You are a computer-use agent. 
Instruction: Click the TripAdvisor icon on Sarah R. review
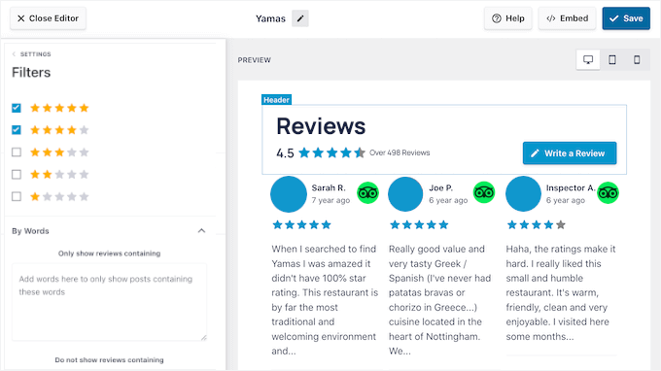[368, 193]
